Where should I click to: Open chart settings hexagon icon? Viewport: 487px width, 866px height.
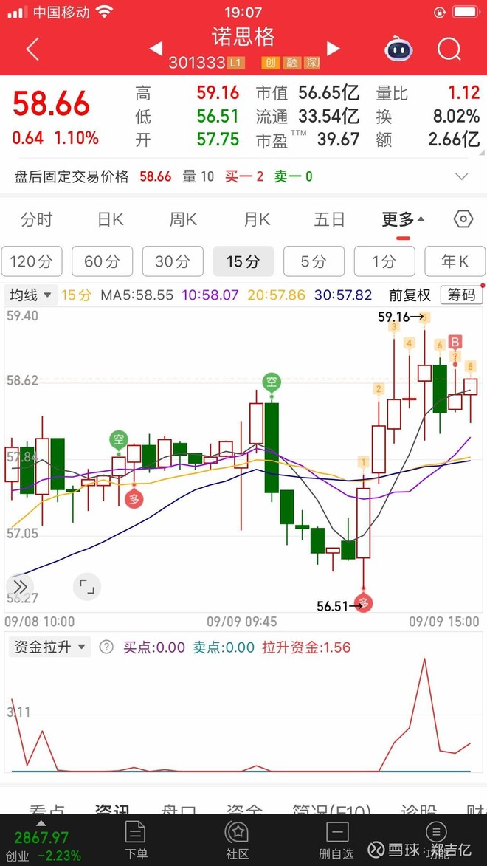coord(463,219)
